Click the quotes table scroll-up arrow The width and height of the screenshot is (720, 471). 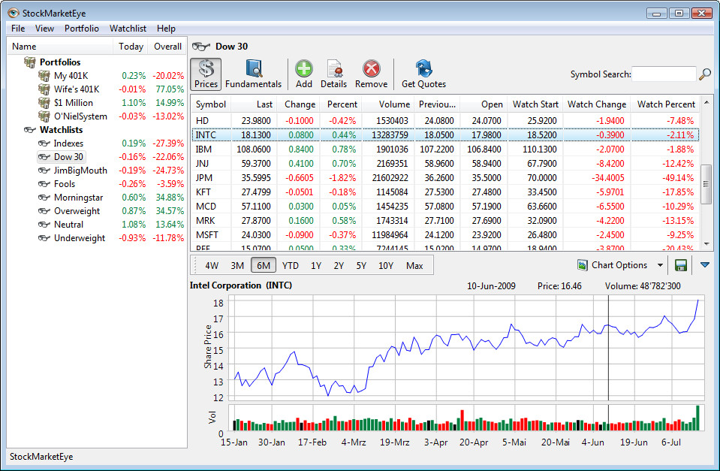[706, 102]
